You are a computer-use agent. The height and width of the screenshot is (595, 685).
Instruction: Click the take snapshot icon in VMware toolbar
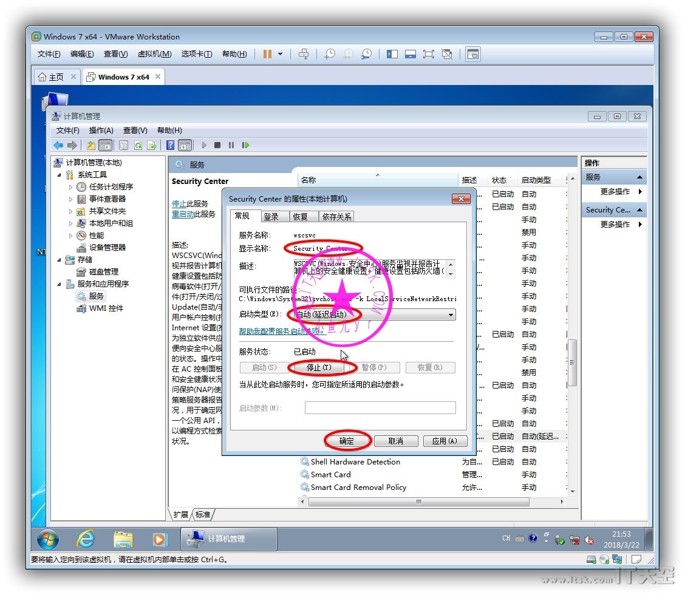pyautogui.click(x=330, y=54)
